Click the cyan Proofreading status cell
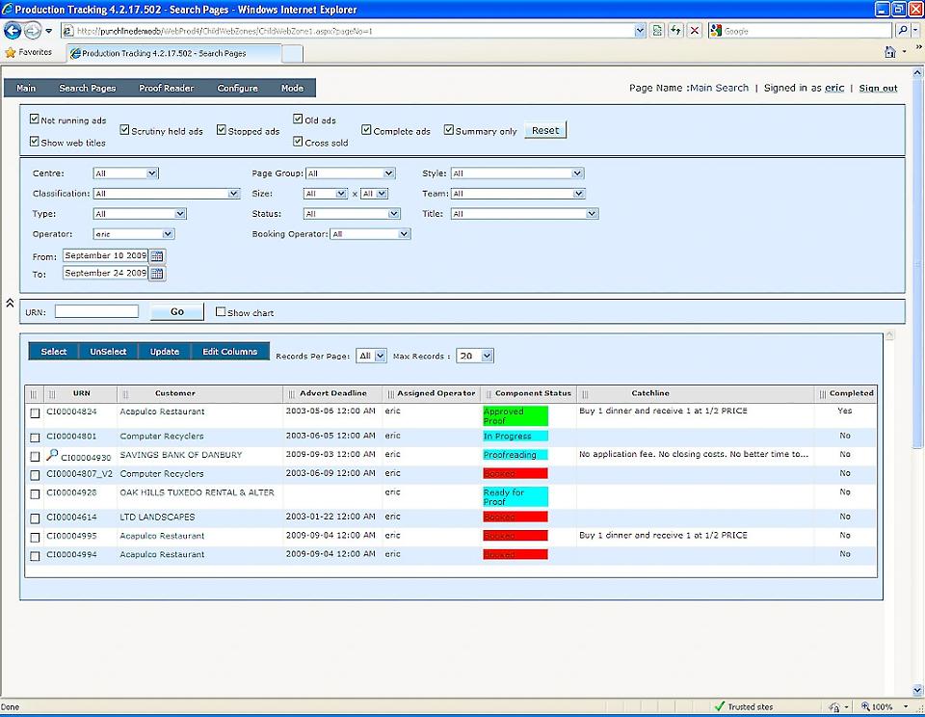Viewport: 925px width, 717px height. click(515, 455)
